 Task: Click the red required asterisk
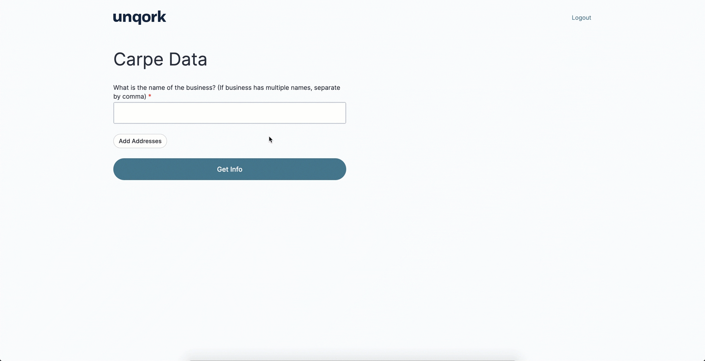click(150, 97)
